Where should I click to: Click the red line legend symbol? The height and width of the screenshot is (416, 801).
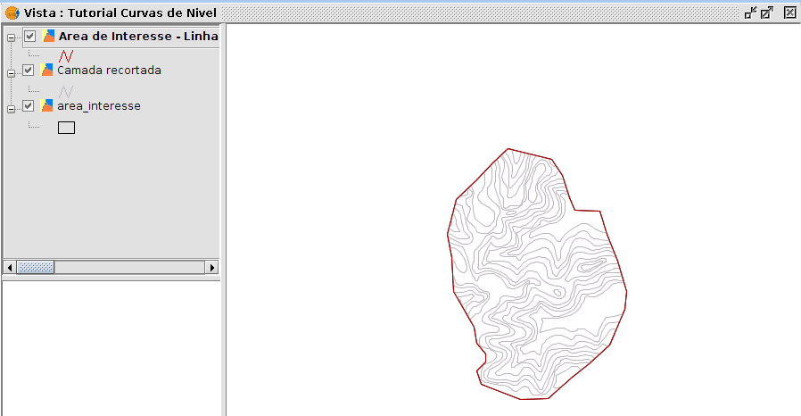[x=65, y=55]
